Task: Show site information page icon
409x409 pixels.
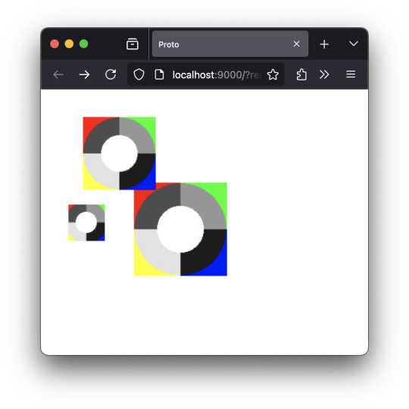Action: point(159,75)
